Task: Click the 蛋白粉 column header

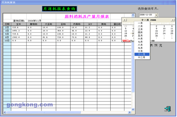Action: click(x=117, y=24)
